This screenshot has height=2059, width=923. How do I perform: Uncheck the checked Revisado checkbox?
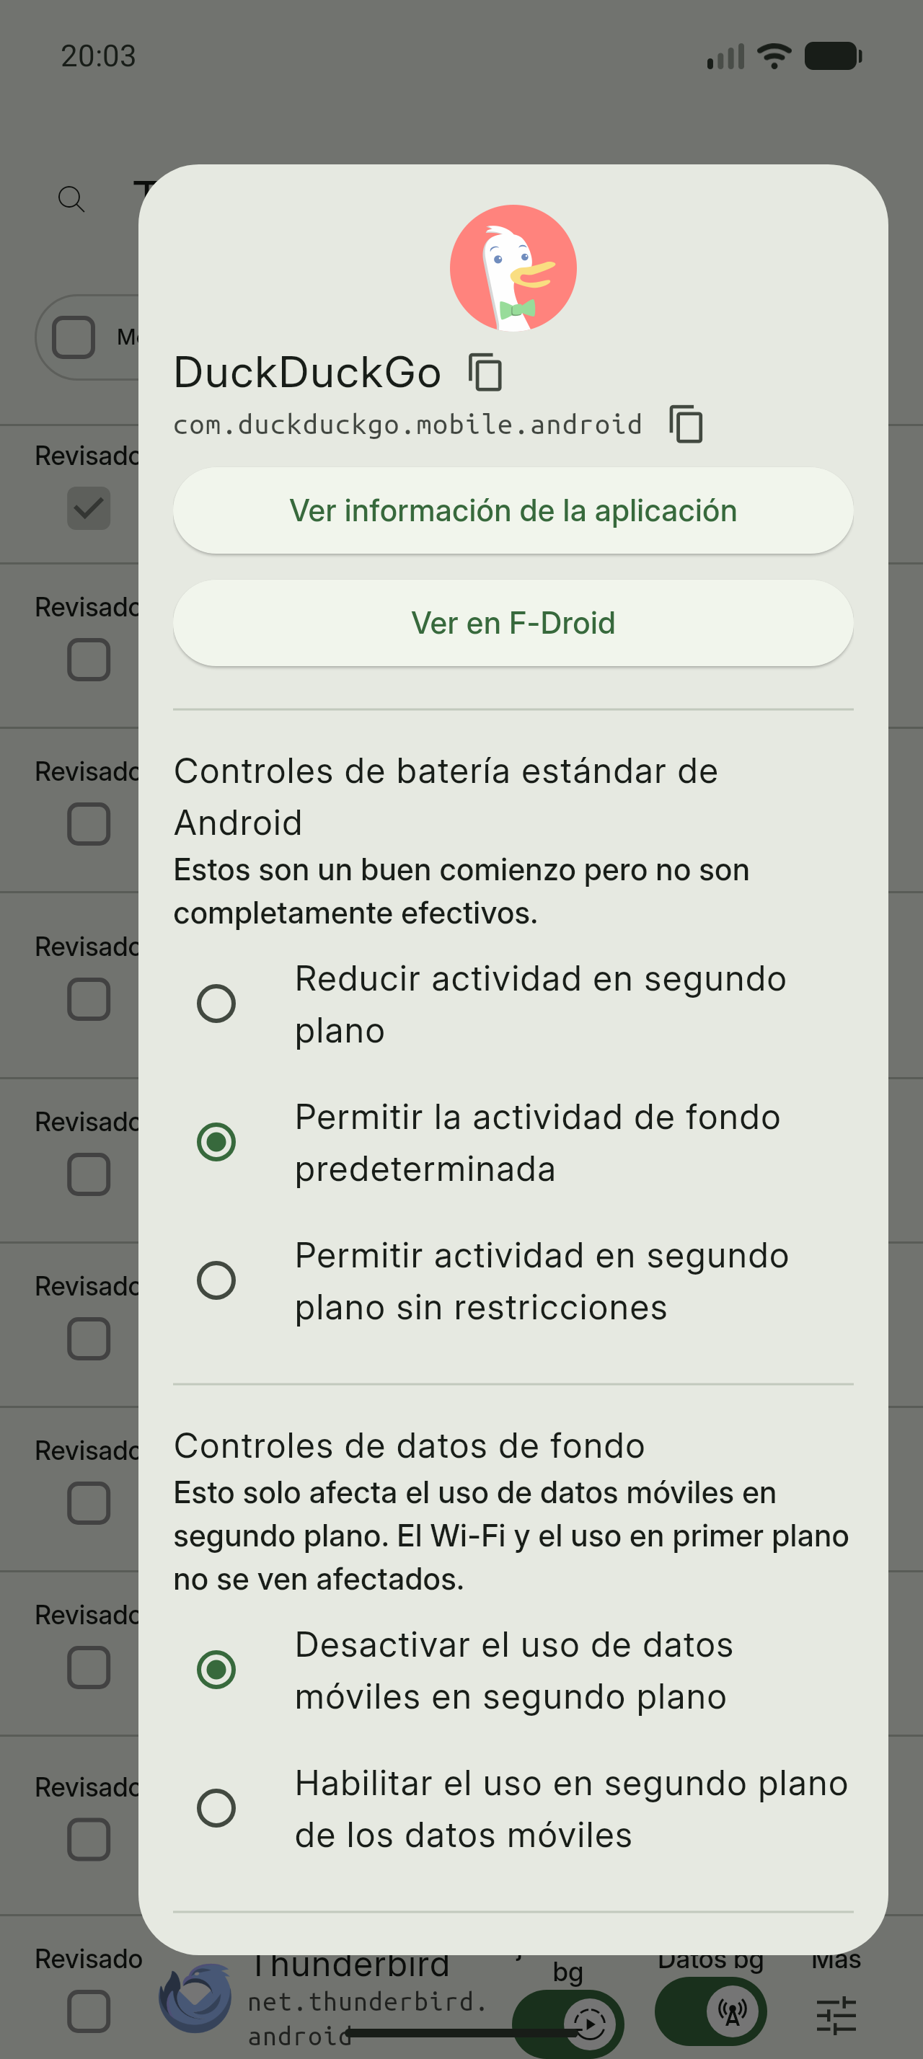89,508
